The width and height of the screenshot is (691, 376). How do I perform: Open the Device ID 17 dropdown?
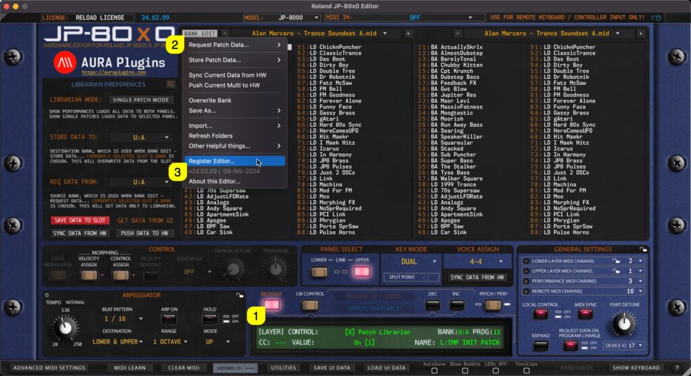click(624, 346)
